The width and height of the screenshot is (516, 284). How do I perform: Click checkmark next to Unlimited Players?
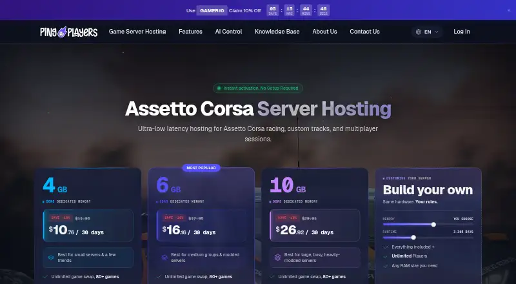click(385, 256)
